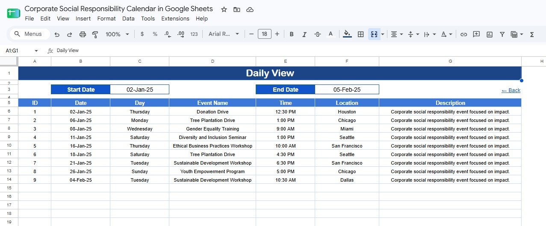Move document with folder icon
The image size is (546, 226).
(237, 9)
